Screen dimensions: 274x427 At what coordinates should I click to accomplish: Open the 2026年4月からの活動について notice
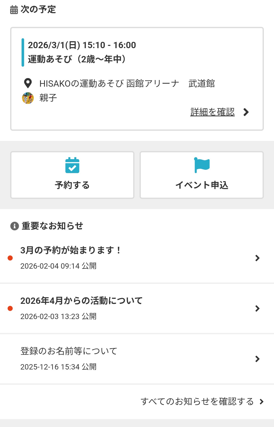tap(81, 301)
